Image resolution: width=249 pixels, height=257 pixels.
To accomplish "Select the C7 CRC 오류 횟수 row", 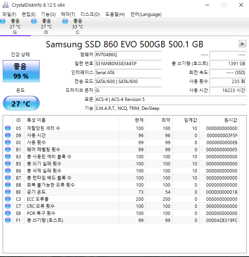I will point(121,206).
